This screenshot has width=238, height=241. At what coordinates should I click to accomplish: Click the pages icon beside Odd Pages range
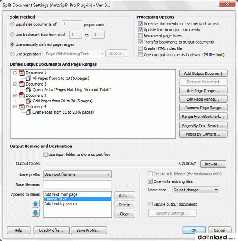tap(29, 101)
